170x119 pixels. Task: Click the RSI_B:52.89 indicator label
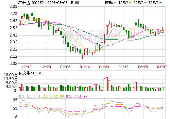(53, 96)
